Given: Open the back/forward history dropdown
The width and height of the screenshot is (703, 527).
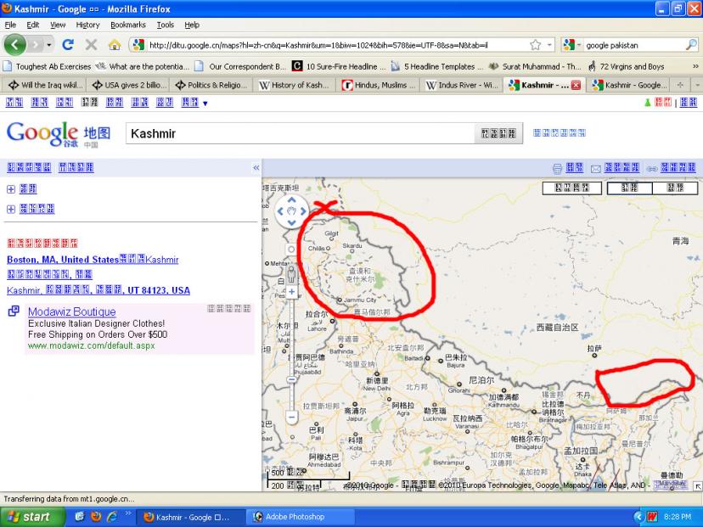Looking at the screenshot, I should click(49, 45).
